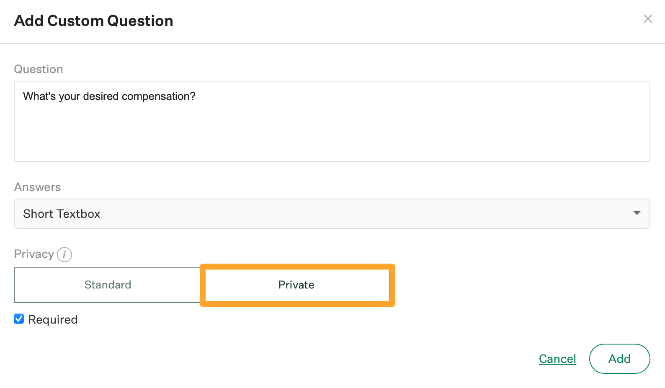Uncheck the Required checkbox
This screenshot has height=388, width=665.
pos(19,319)
